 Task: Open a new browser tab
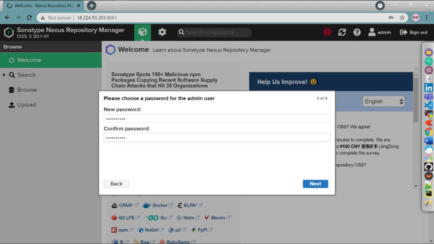click(92, 6)
